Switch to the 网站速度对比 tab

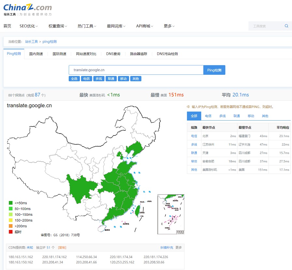86,54
